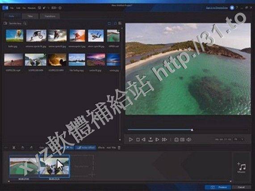
Task: Select the motocross jump thumbnail
Action: pyautogui.click(x=57, y=36)
